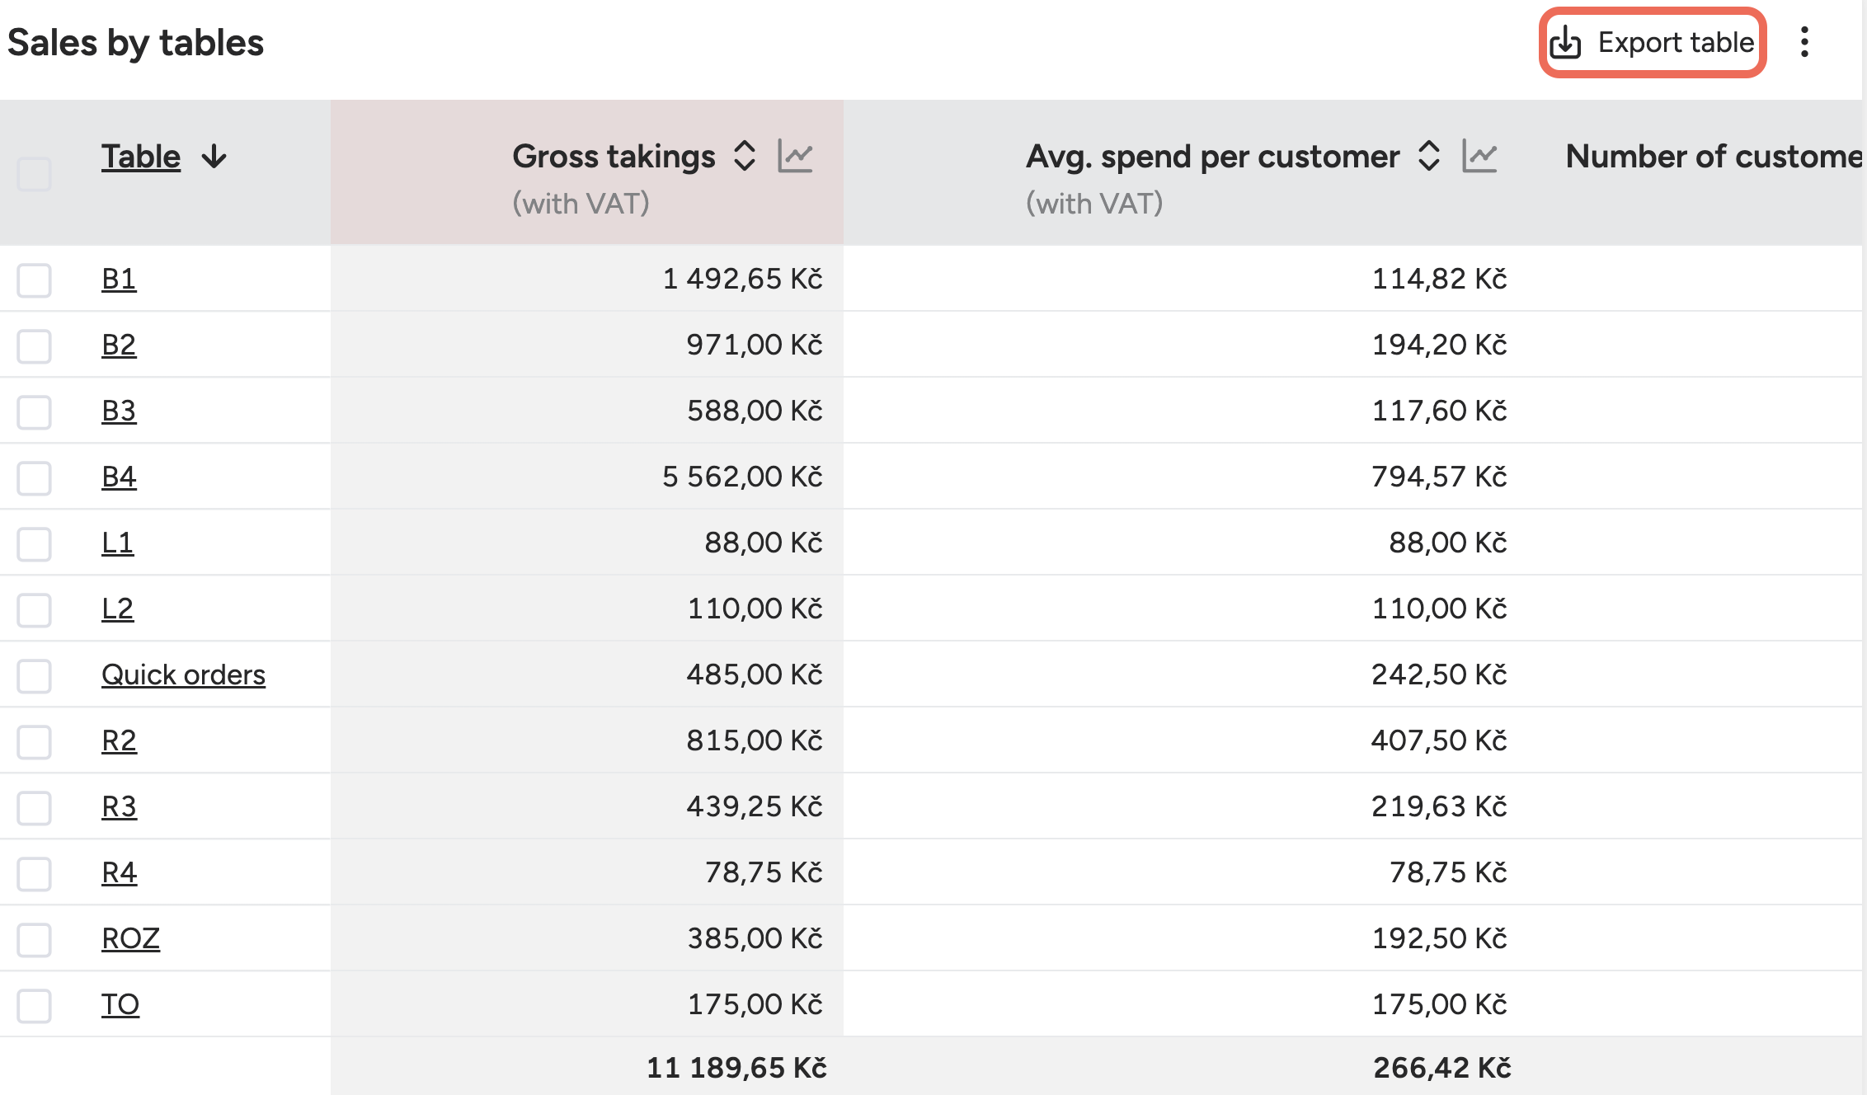This screenshot has height=1095, width=1867.
Task: Open the R3 table link
Action: (119, 806)
